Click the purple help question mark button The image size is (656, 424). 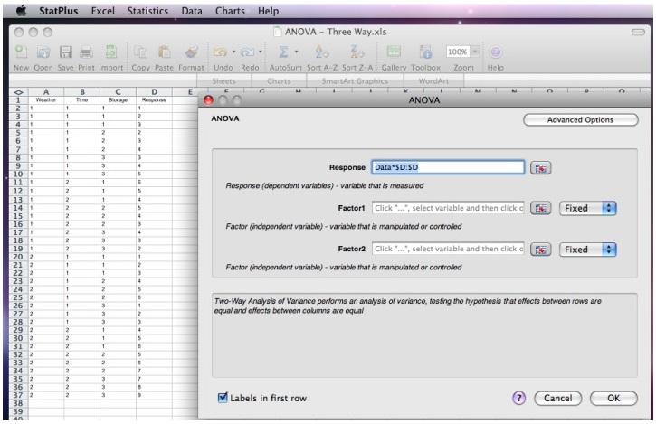[x=518, y=398]
